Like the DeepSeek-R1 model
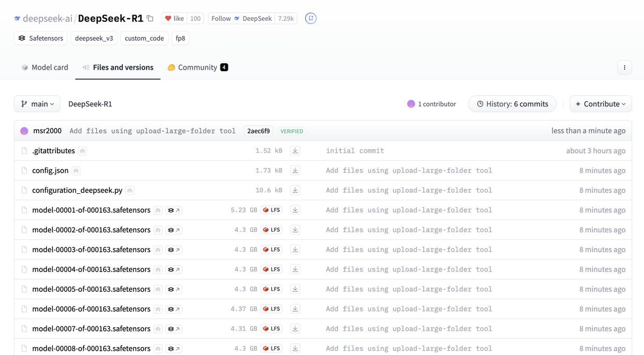644x355 pixels. coord(174,18)
